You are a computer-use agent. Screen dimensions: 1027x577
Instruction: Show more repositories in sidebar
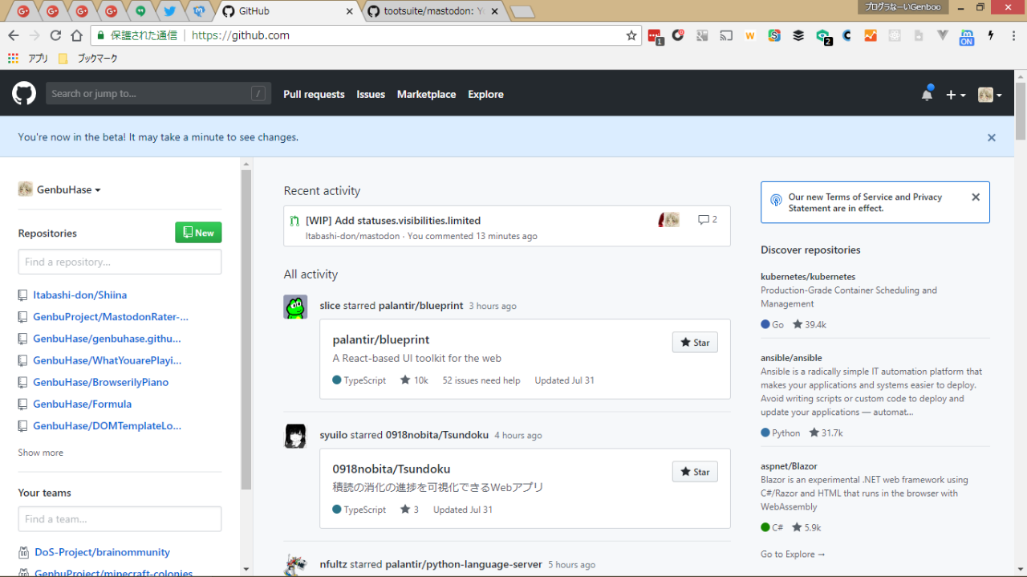point(41,453)
